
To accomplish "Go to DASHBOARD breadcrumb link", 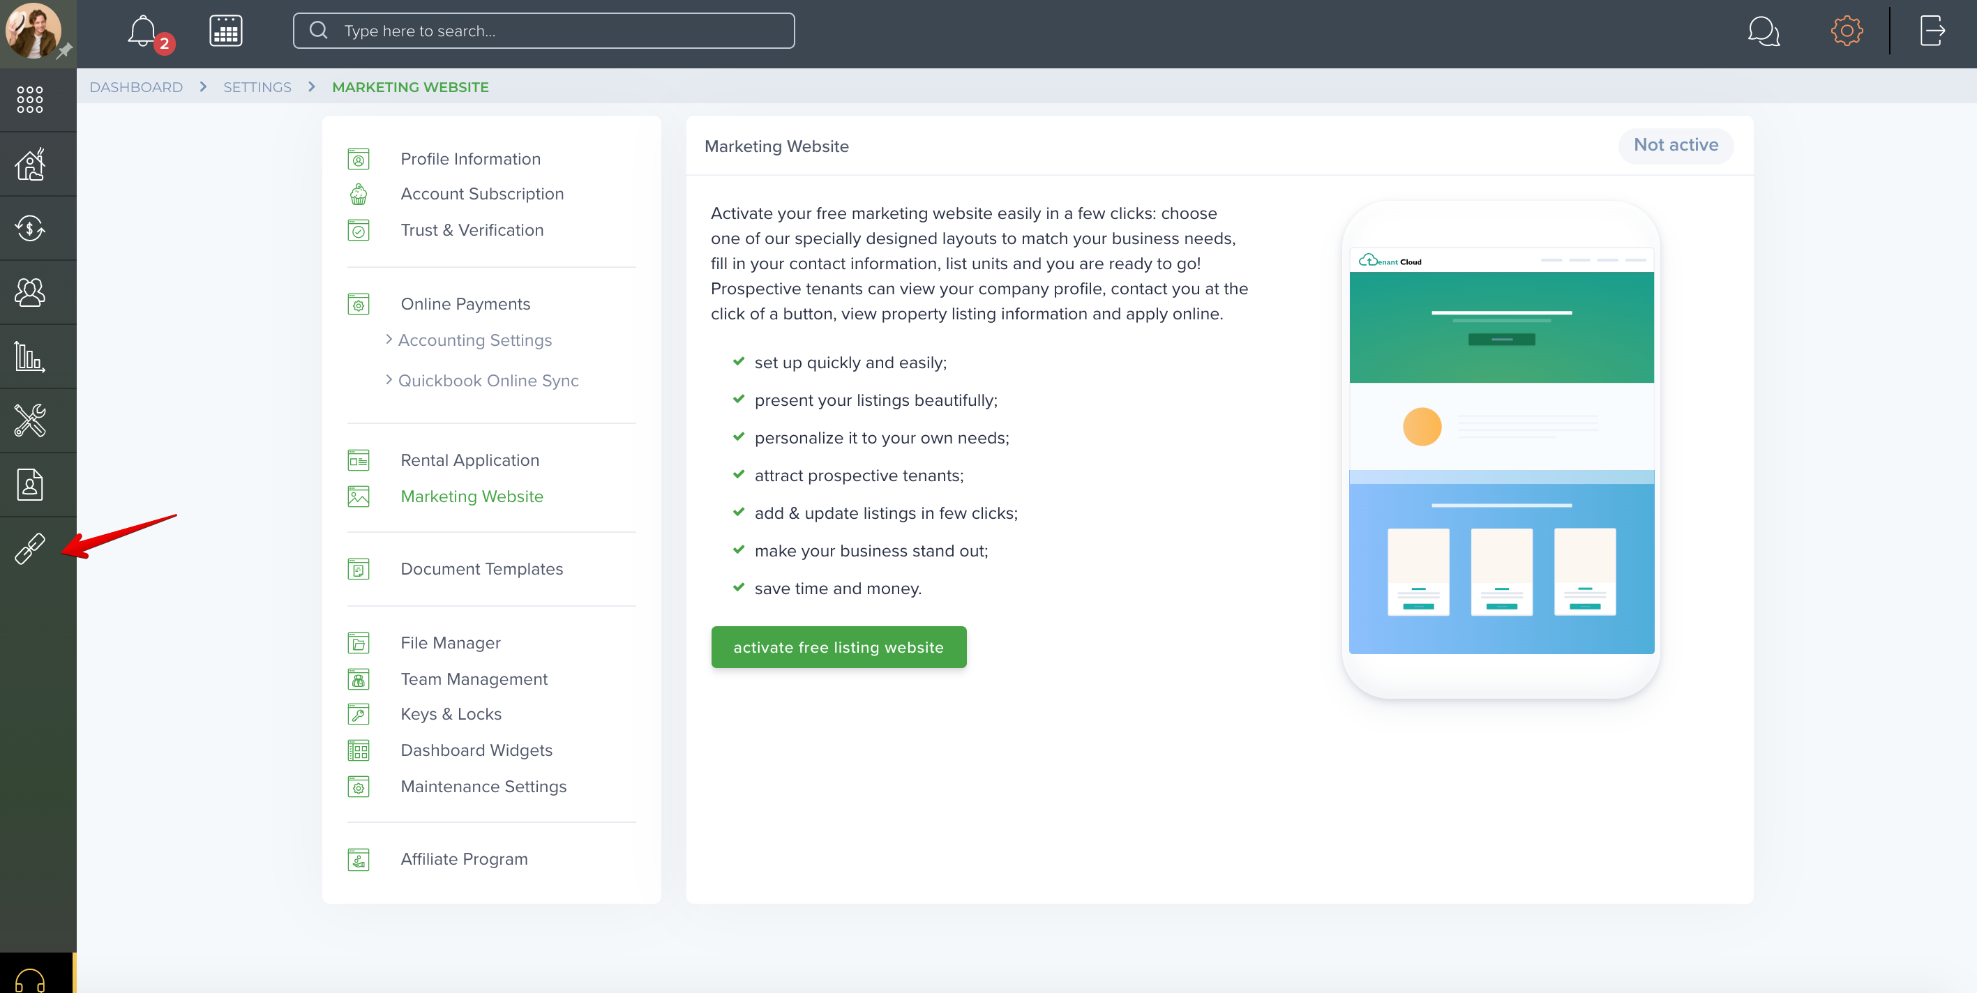I will tap(136, 86).
